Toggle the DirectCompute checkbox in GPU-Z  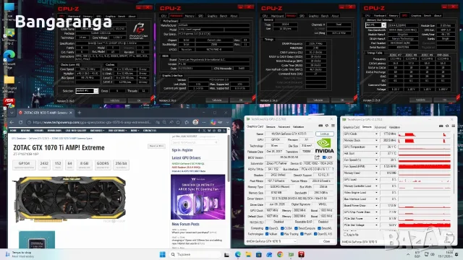(296, 228)
